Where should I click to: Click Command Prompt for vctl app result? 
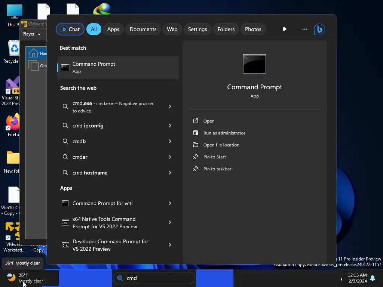(118, 203)
